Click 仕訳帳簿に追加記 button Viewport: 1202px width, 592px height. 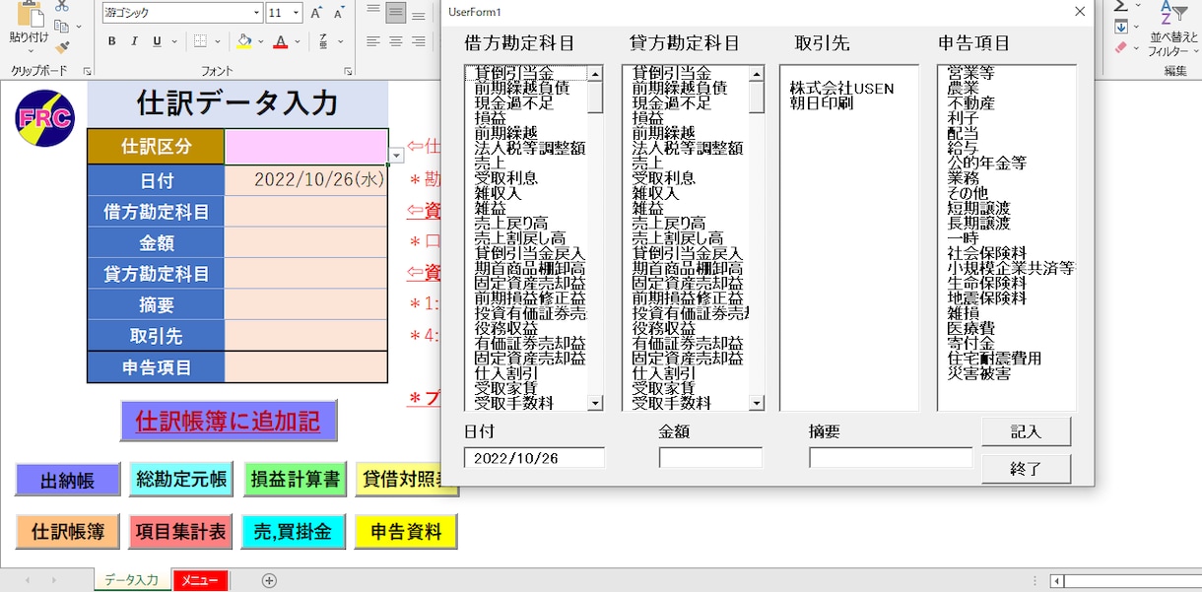click(229, 421)
